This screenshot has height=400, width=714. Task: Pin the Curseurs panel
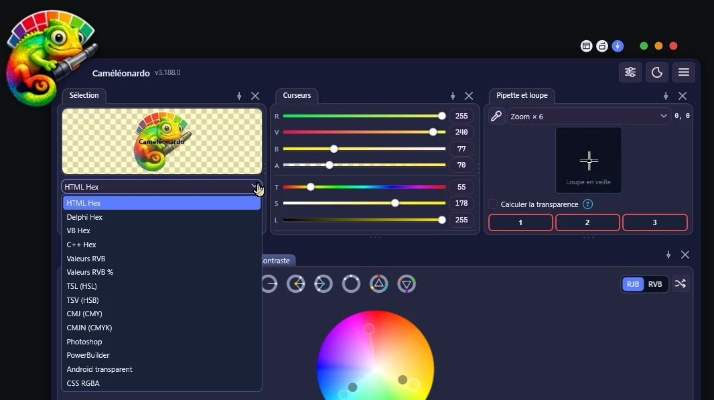453,96
